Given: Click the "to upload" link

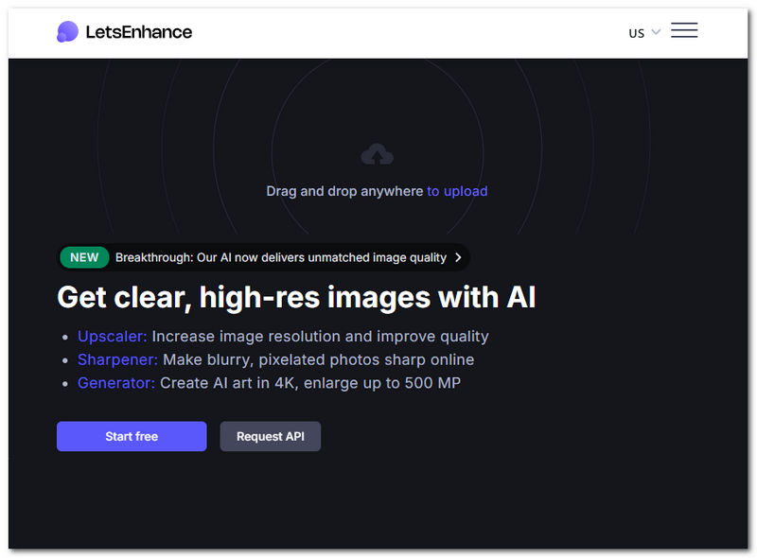Looking at the screenshot, I should click(457, 191).
